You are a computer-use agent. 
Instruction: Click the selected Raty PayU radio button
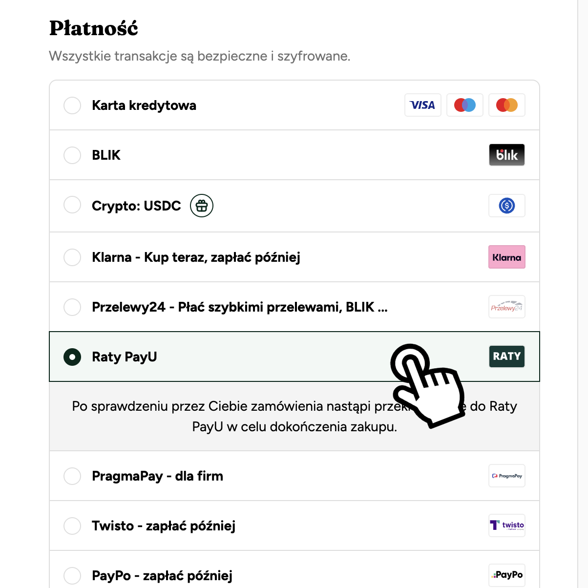[x=72, y=357]
